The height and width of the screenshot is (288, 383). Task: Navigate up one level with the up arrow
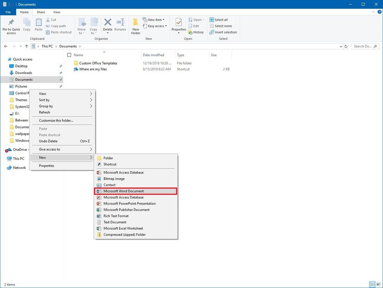click(x=26, y=46)
